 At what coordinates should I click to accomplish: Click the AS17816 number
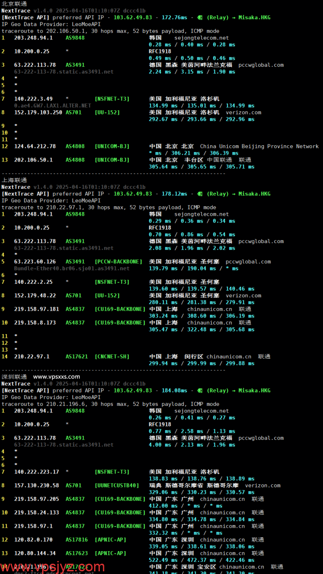pos(77,539)
